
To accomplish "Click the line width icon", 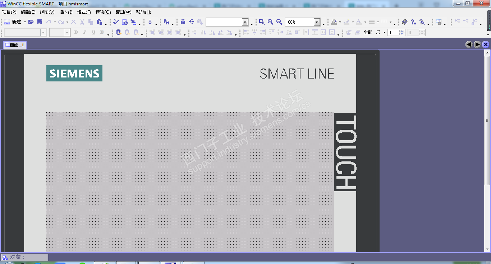I will 372,22.
